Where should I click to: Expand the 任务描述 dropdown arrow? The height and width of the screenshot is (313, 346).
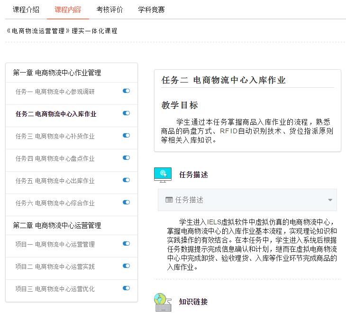click(x=330, y=200)
